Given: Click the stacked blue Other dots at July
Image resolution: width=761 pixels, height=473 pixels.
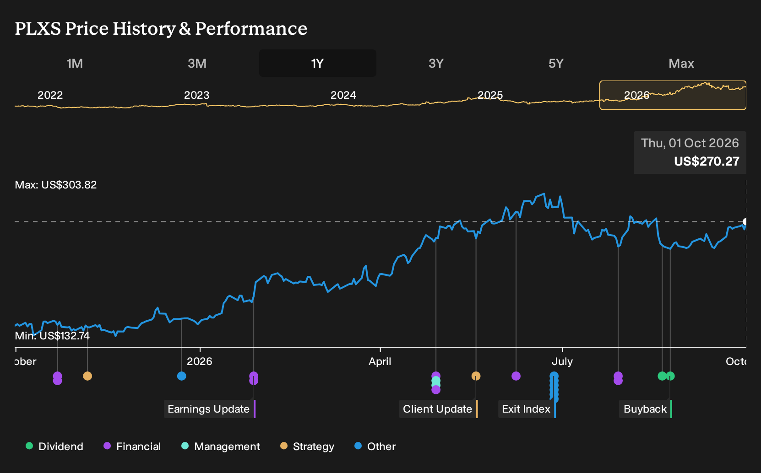Looking at the screenshot, I should coord(554,387).
